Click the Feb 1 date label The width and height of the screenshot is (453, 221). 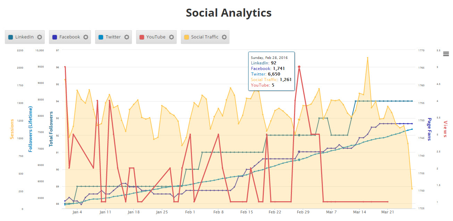pyautogui.click(x=190, y=212)
